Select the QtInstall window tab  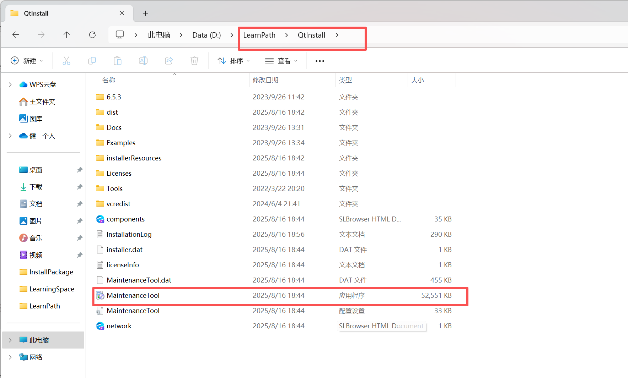coord(69,13)
